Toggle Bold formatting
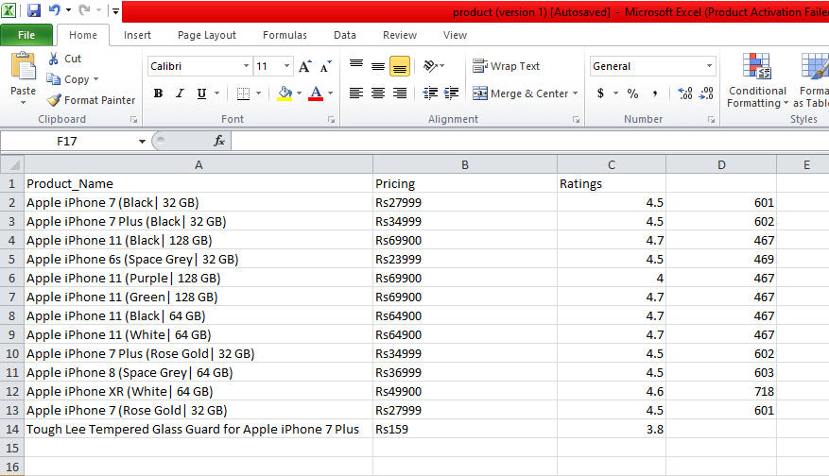Viewport: 829px width, 476px height. pyautogui.click(x=158, y=93)
